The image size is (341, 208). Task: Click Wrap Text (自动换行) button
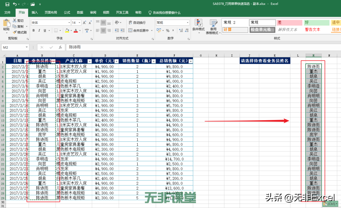tap(137, 22)
